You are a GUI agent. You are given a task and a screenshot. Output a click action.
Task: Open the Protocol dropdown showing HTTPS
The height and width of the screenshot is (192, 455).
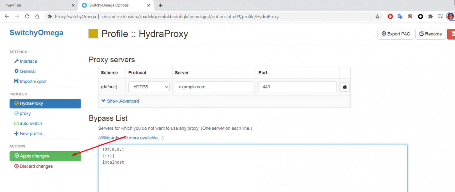[x=149, y=87]
